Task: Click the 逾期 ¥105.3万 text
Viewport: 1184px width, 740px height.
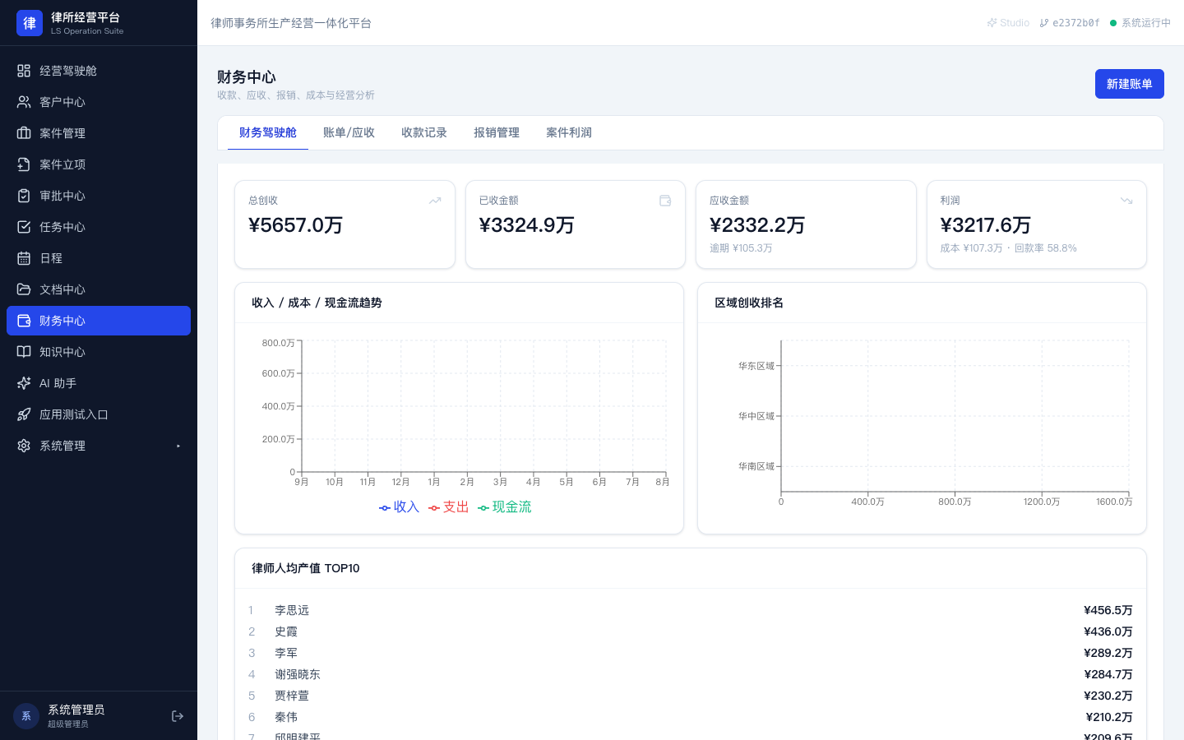Action: pyautogui.click(x=741, y=248)
